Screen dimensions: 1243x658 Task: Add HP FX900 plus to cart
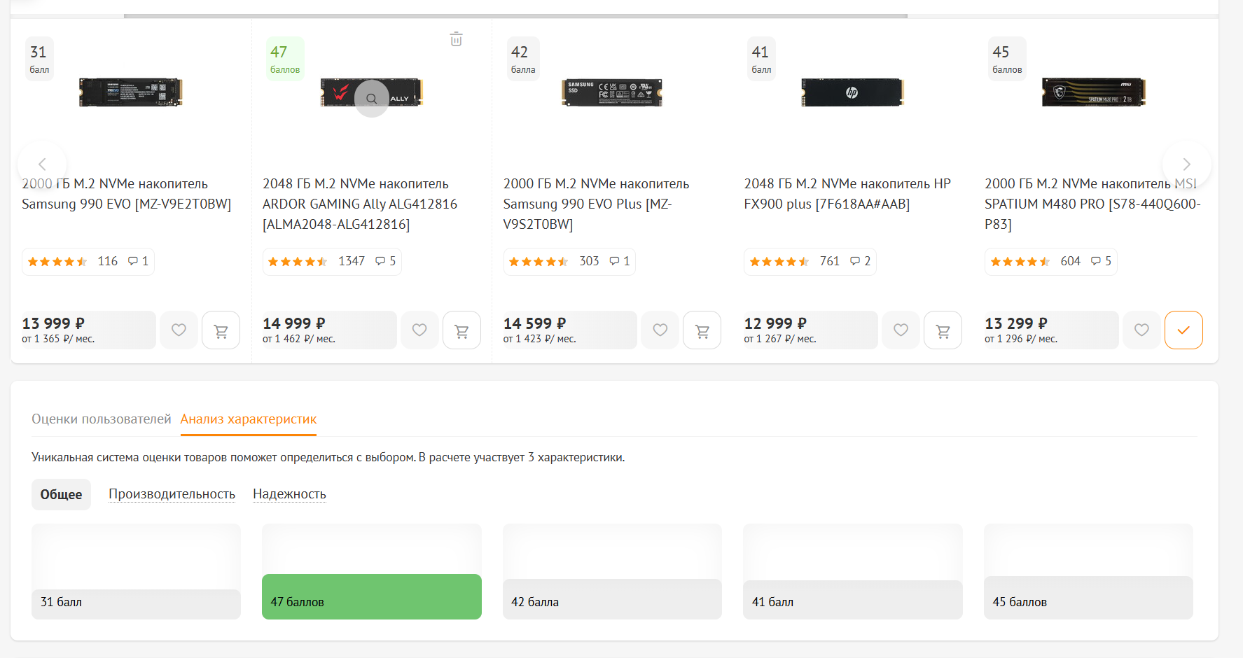tap(943, 330)
